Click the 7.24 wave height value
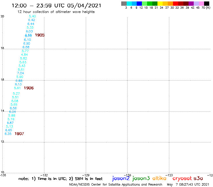This screenshot has height=187, width=213. [20, 73]
